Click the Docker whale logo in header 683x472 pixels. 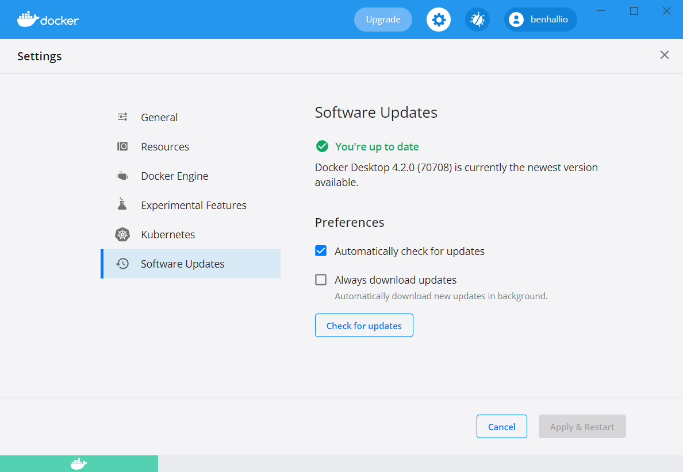(x=48, y=19)
